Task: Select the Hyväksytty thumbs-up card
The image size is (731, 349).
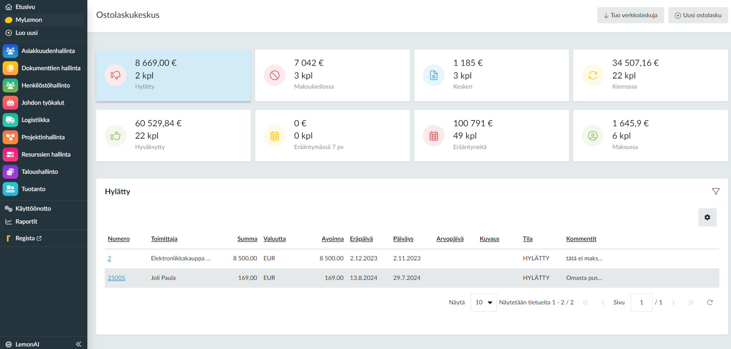Action: pyautogui.click(x=173, y=136)
